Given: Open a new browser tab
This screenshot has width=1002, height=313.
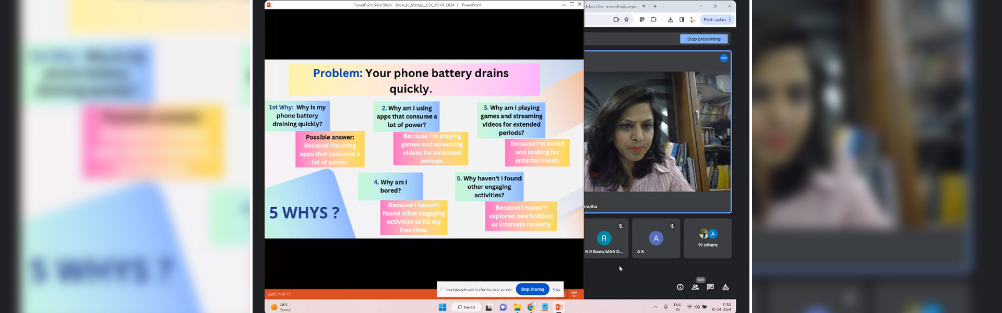Looking at the screenshot, I should 655,6.
